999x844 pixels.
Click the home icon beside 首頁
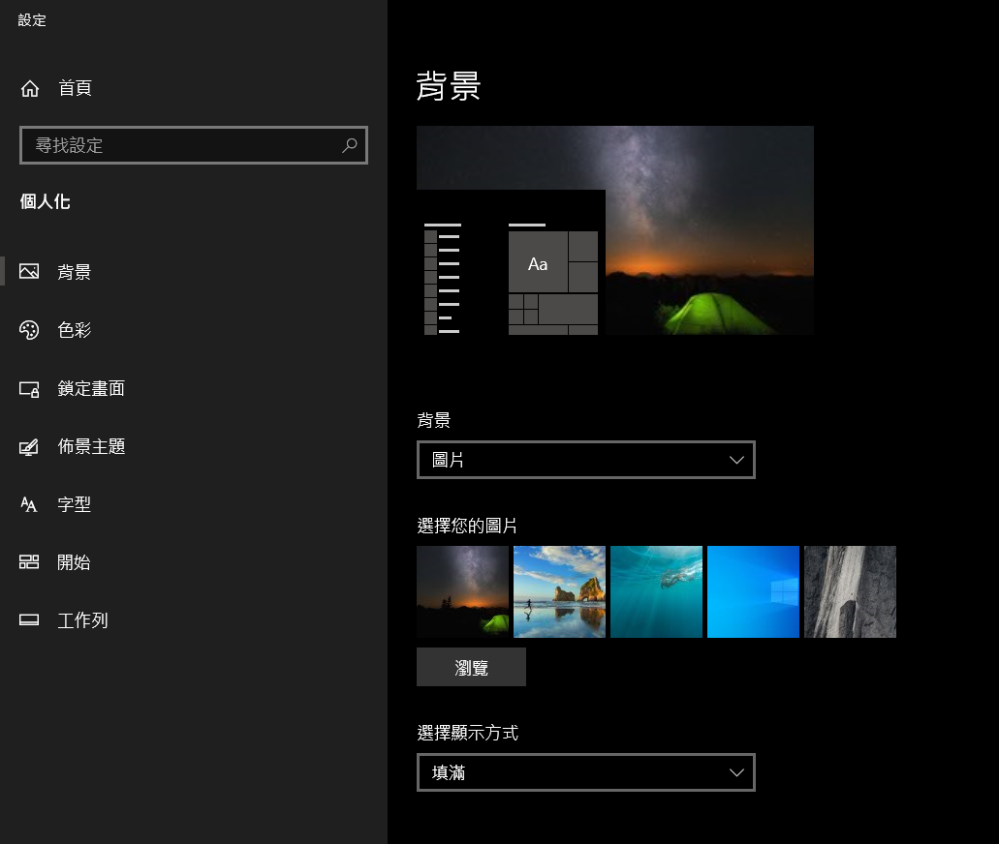pyautogui.click(x=30, y=88)
